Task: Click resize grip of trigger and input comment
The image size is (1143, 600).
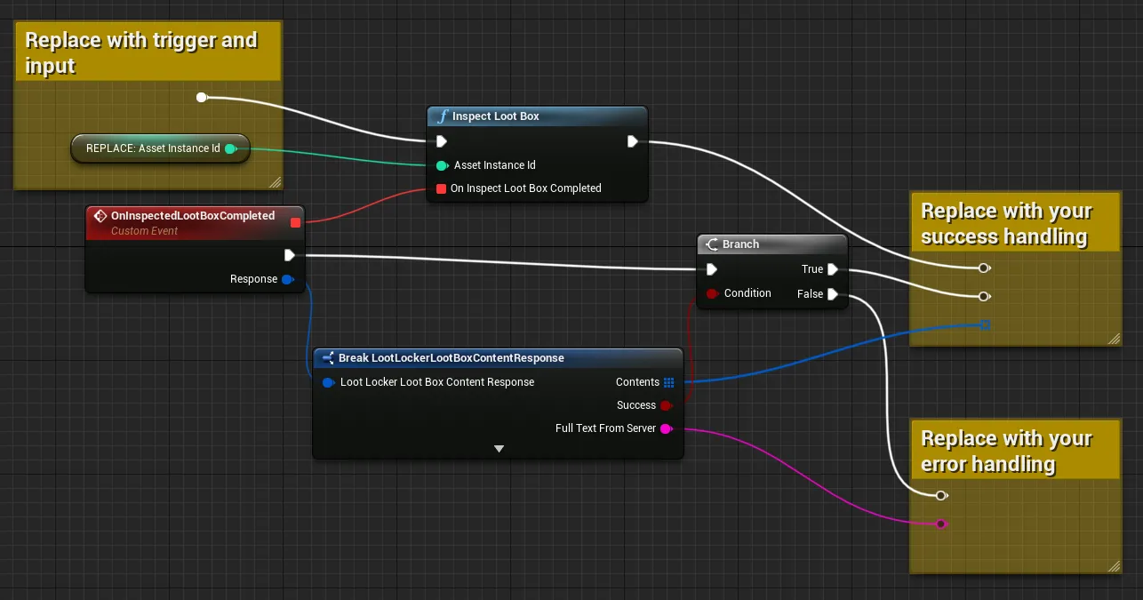Action: (275, 181)
